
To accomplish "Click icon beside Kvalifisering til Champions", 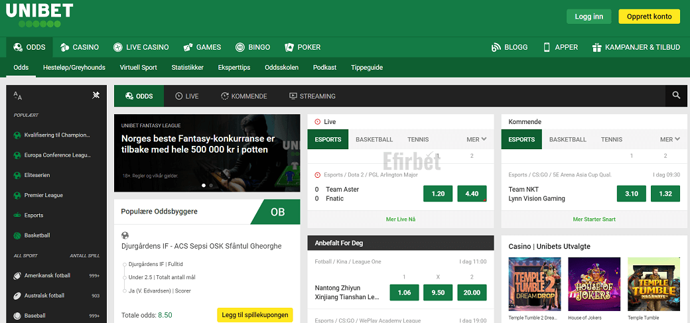I will tap(17, 135).
